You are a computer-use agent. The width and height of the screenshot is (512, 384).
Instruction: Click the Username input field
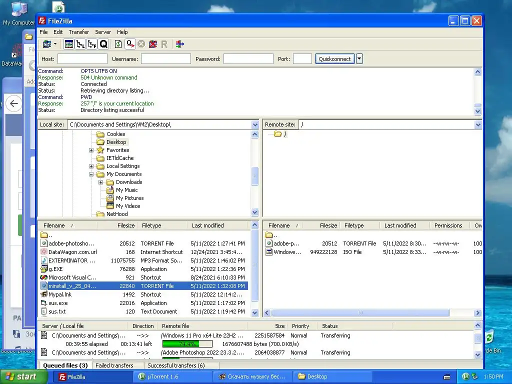(x=166, y=59)
